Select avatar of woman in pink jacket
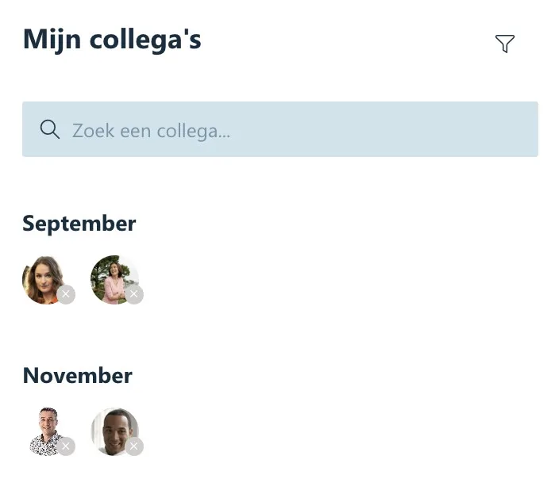 [113, 278]
